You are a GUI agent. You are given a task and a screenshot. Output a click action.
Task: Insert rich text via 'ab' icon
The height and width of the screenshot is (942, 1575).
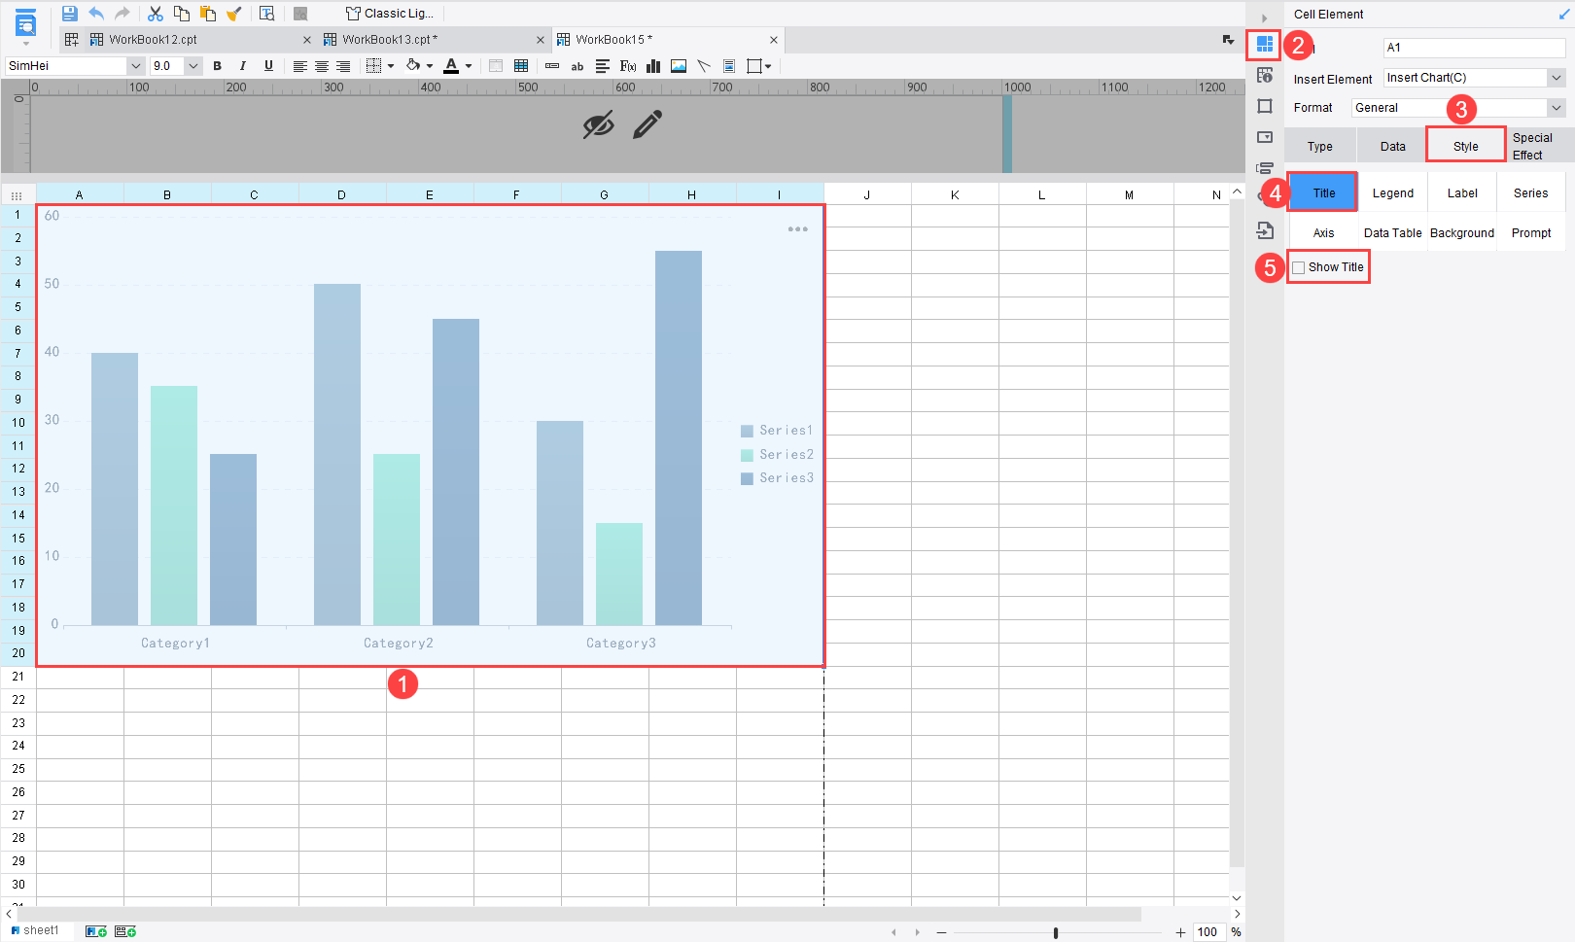click(577, 66)
